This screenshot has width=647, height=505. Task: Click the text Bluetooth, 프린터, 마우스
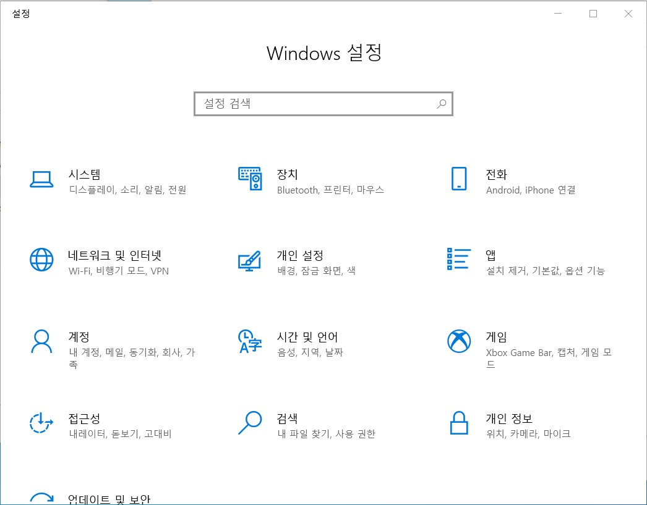tap(330, 190)
